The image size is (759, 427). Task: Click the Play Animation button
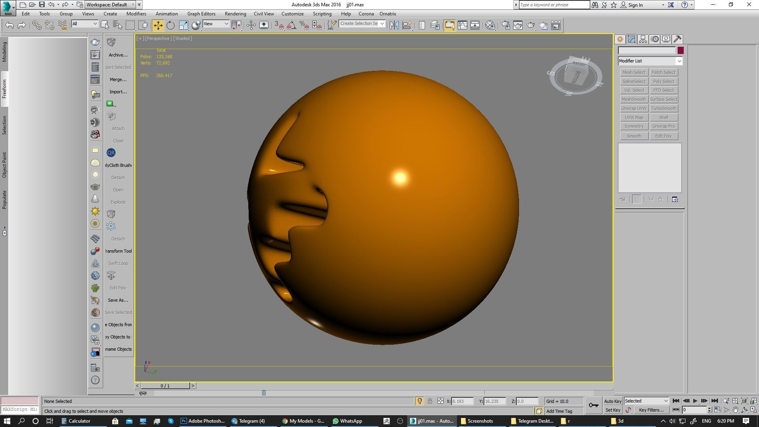click(x=695, y=401)
